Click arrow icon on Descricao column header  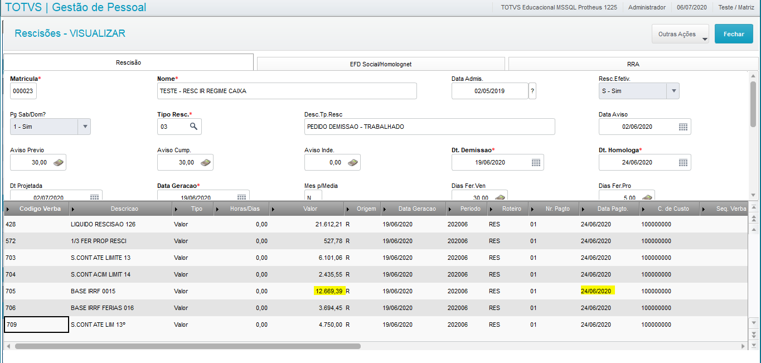(x=73, y=209)
